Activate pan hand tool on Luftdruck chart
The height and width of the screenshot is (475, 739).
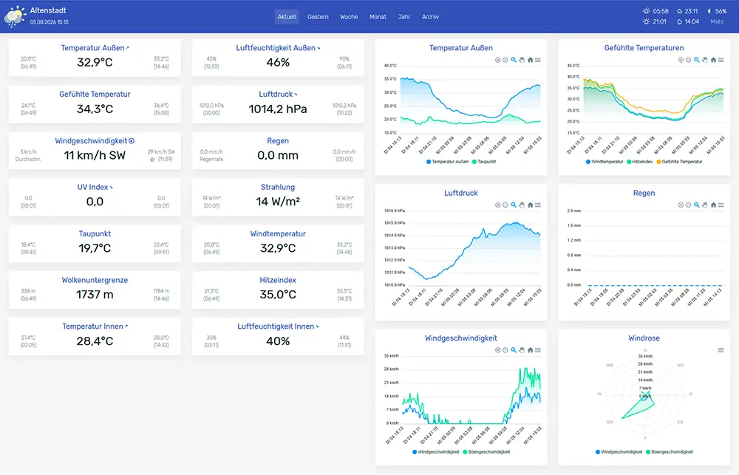[x=522, y=205]
